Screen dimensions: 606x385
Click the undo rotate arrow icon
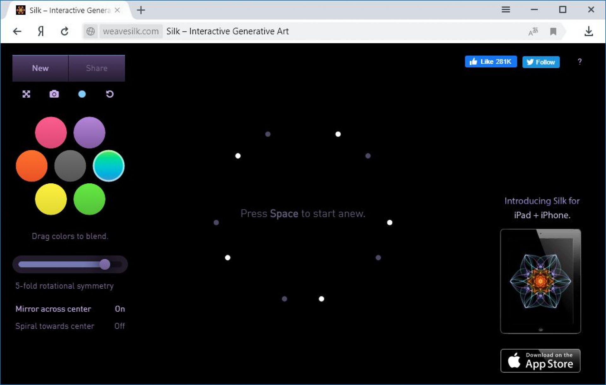[110, 94]
